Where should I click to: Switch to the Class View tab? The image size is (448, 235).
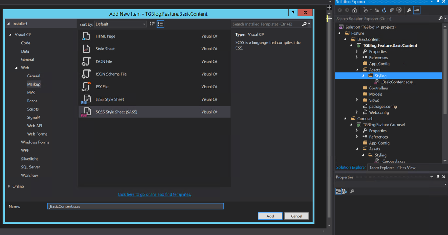click(x=406, y=168)
